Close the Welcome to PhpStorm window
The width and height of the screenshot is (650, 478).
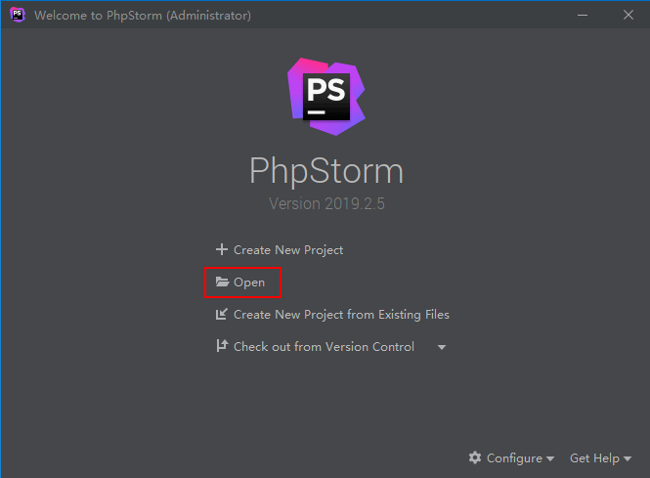tap(628, 15)
